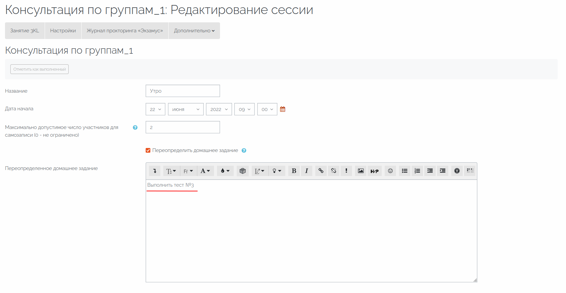Open the accessibility checker icon
Viewport: 566px width, 293px height.
(x=457, y=171)
